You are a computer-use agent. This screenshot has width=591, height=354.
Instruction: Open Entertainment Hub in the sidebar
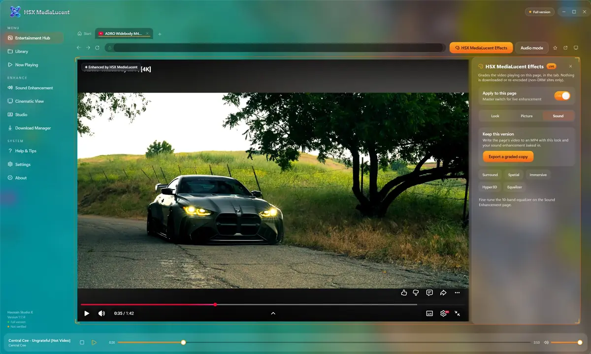click(34, 38)
